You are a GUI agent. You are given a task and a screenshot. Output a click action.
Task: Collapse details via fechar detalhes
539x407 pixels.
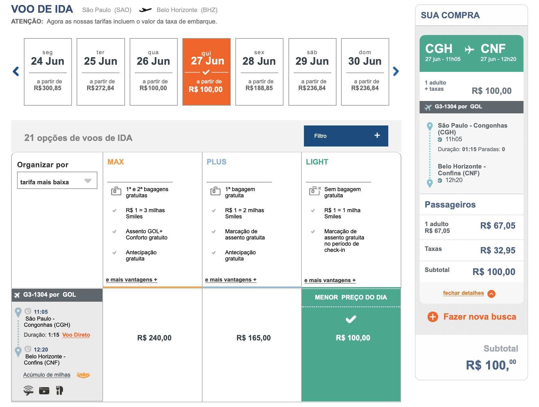click(x=463, y=293)
